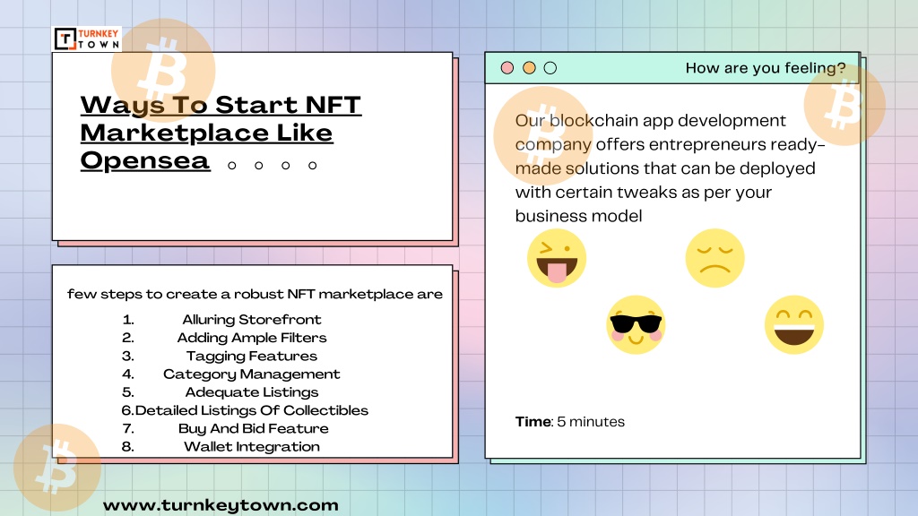Select the 'Adequate Listings' list item

pos(252,392)
